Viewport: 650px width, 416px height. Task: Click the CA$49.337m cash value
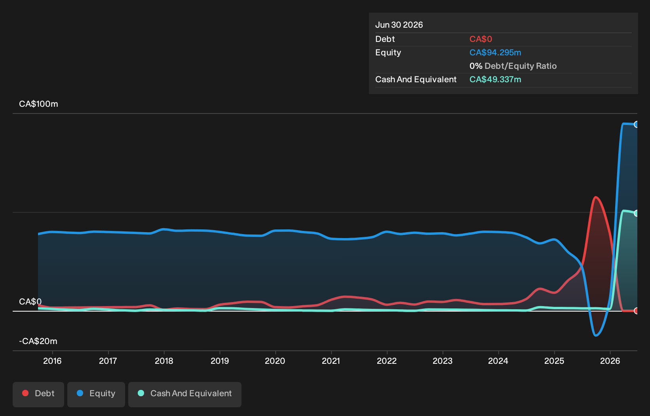click(x=495, y=79)
